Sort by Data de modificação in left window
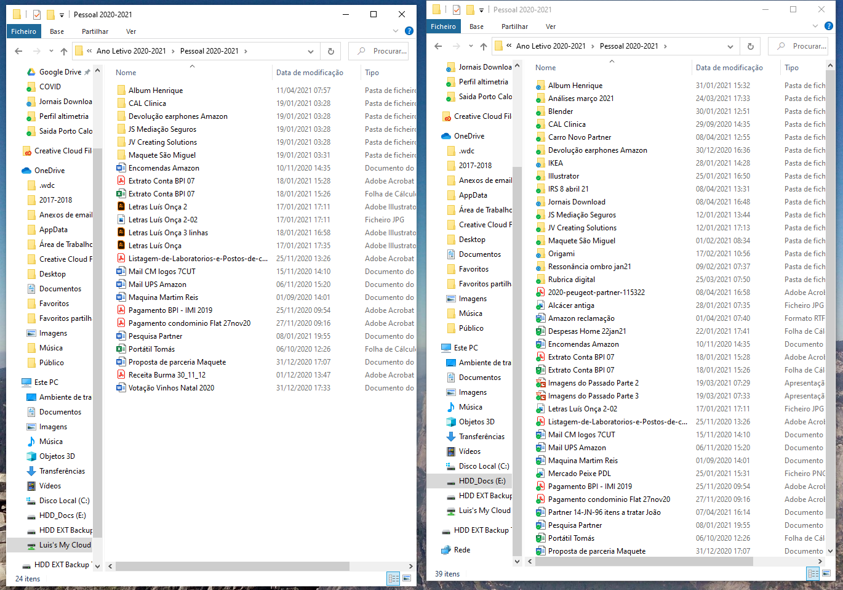The width and height of the screenshot is (843, 590). [x=310, y=73]
